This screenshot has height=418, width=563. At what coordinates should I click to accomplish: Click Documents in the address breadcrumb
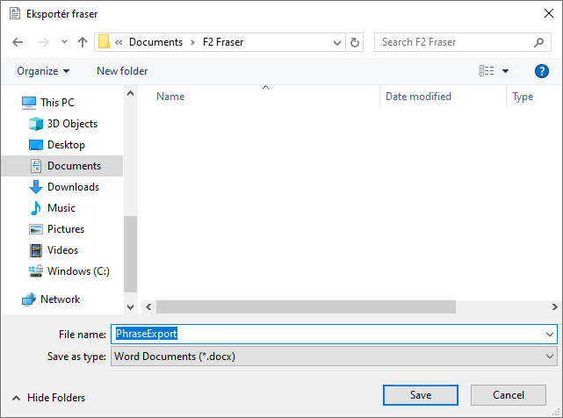pos(155,42)
